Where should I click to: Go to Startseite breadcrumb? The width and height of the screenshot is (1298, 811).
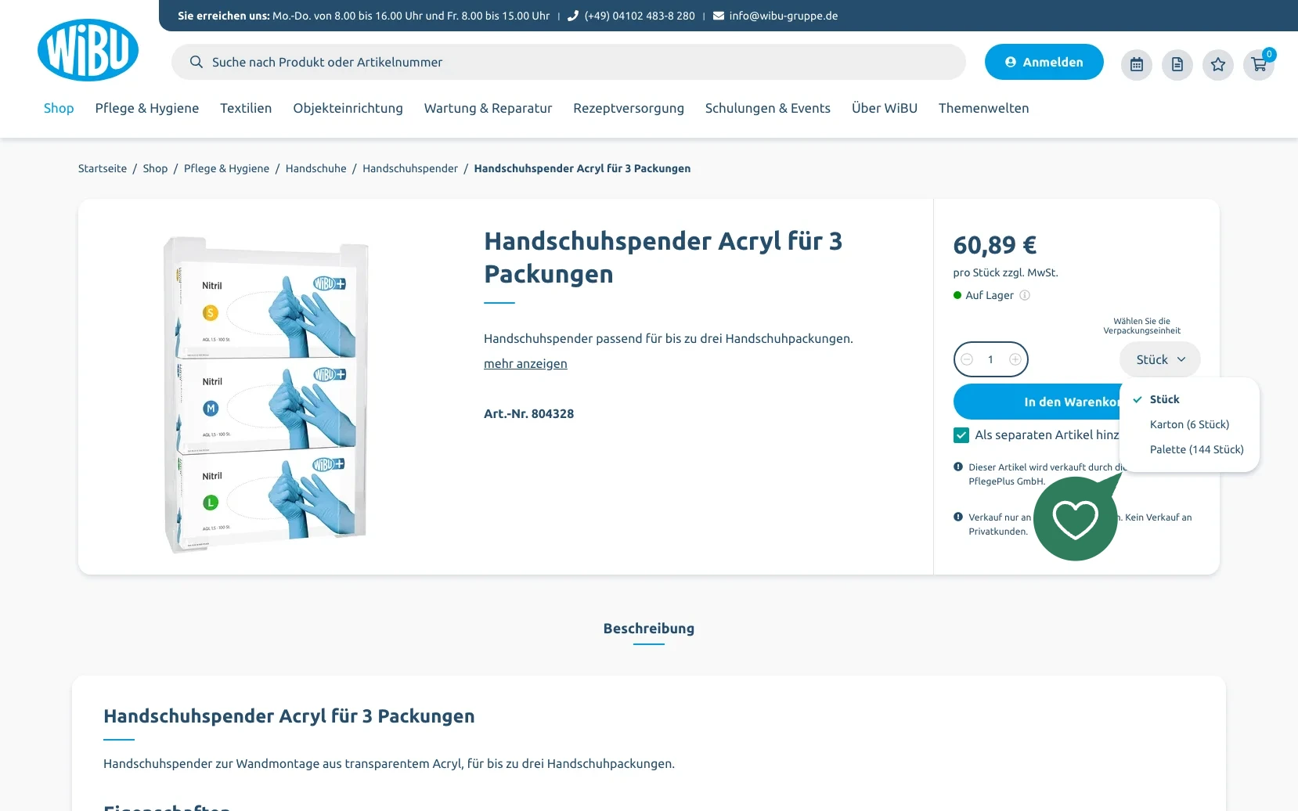click(103, 168)
